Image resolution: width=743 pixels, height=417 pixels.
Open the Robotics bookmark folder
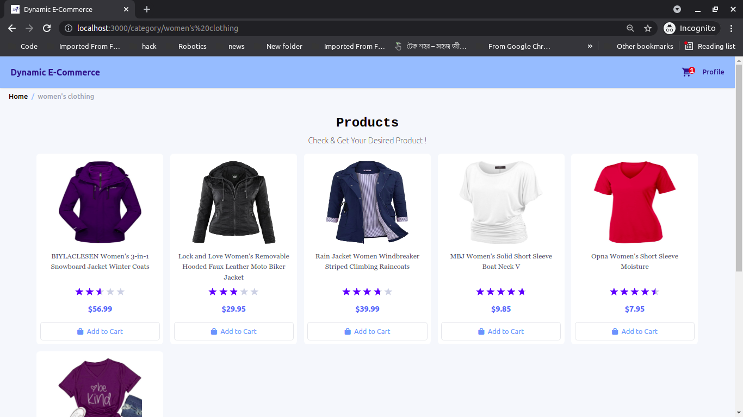[193, 46]
